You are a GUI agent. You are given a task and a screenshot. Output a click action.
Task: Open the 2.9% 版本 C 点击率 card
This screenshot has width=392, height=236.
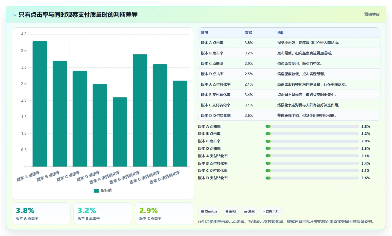click(x=164, y=213)
